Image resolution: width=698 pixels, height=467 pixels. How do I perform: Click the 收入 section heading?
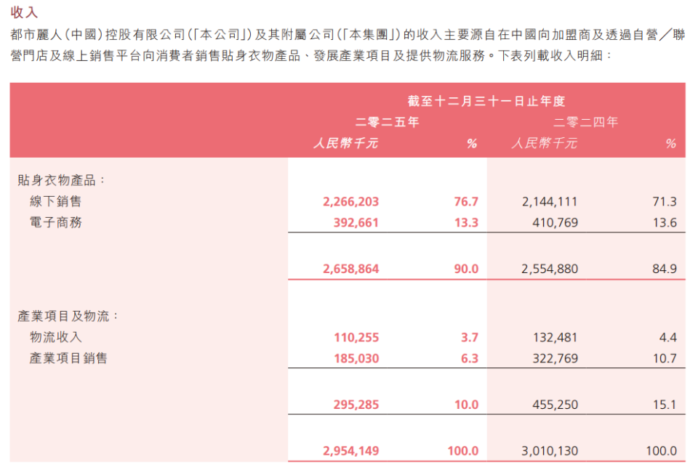[24, 12]
